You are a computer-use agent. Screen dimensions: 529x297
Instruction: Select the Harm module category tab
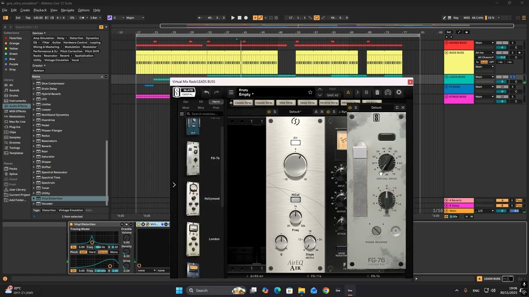click(216, 101)
